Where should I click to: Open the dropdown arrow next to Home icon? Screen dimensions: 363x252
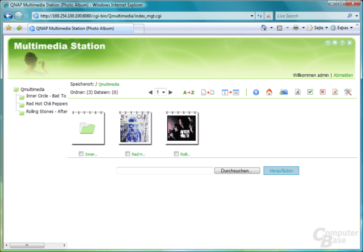coord(271,28)
